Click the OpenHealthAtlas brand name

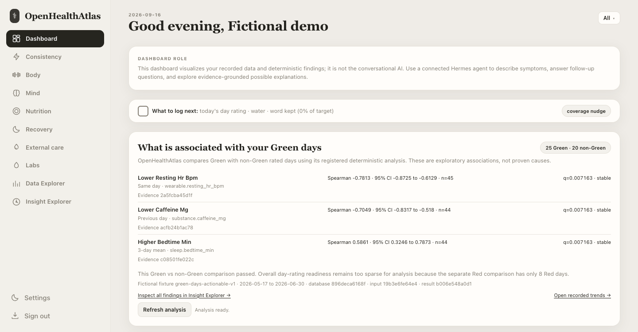62,16
